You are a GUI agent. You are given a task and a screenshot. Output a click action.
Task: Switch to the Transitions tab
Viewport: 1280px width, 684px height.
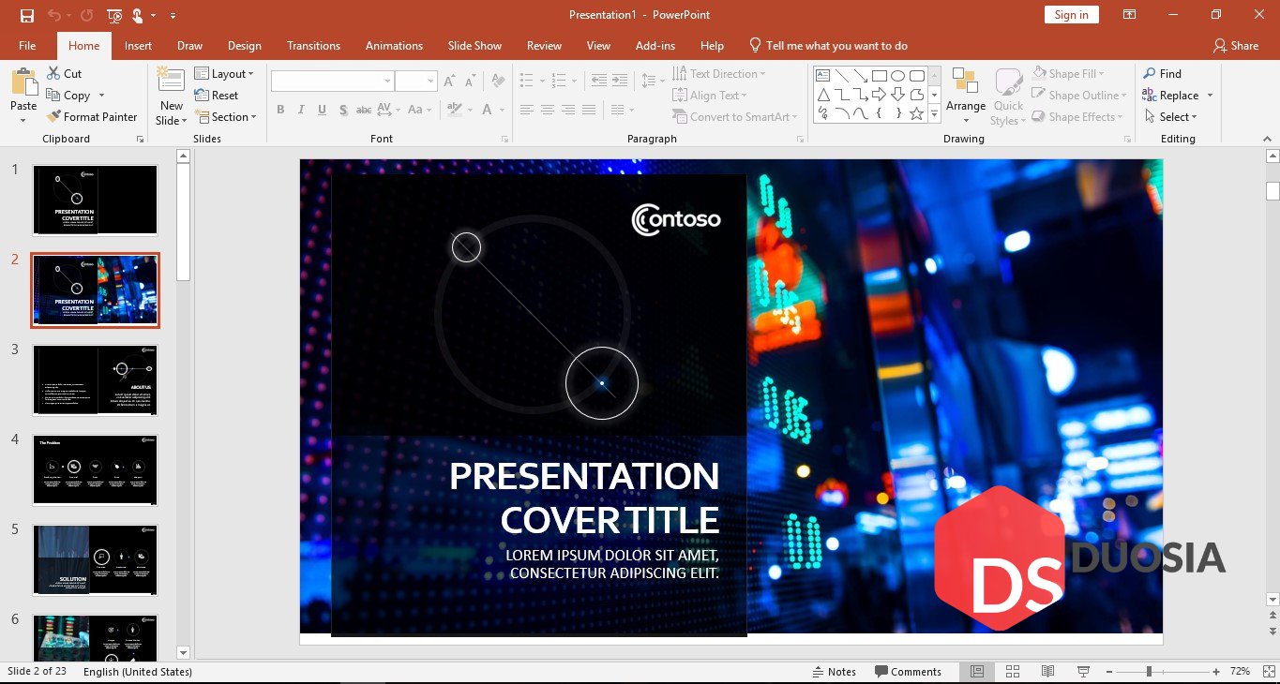click(313, 45)
